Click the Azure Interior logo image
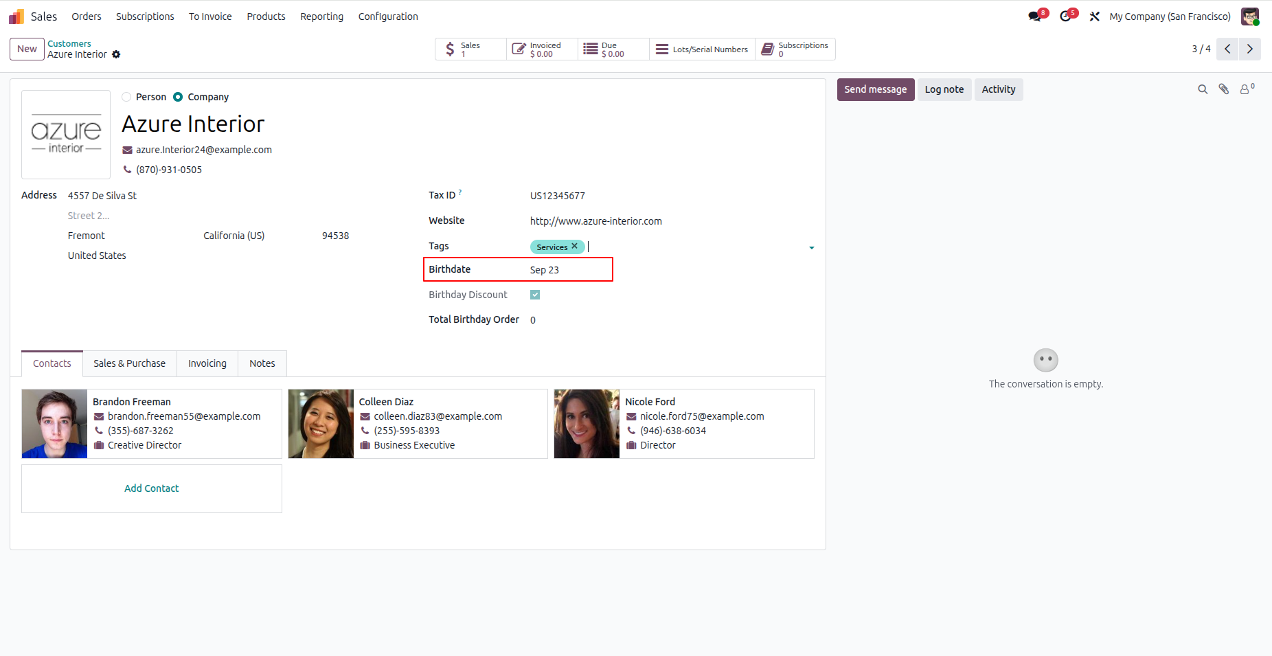Image resolution: width=1272 pixels, height=656 pixels. pyautogui.click(x=66, y=135)
